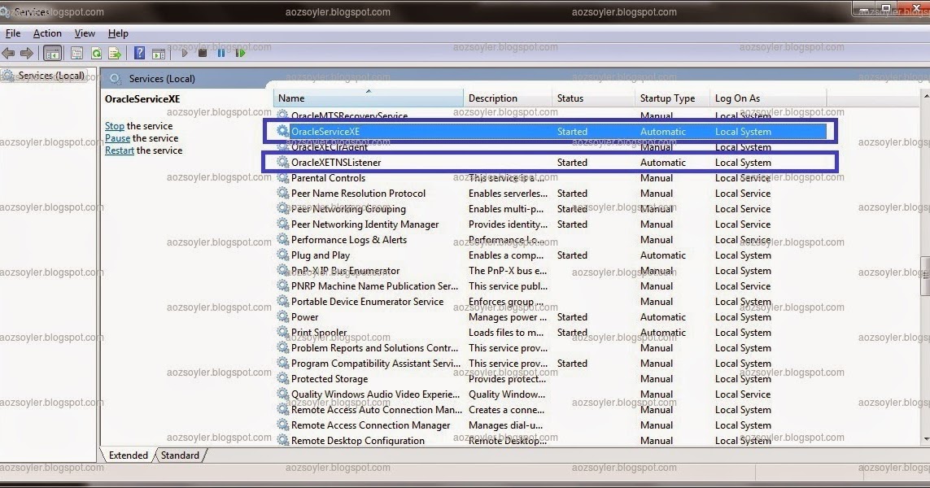The height and width of the screenshot is (488, 930).
Task: Click gear icon beside Plug and Play
Action: (x=283, y=255)
